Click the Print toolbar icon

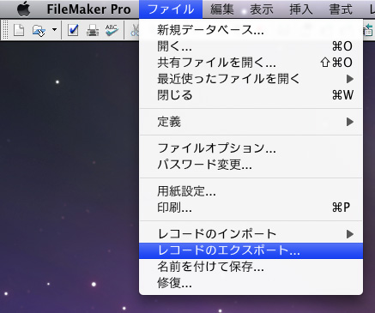pos(93,30)
